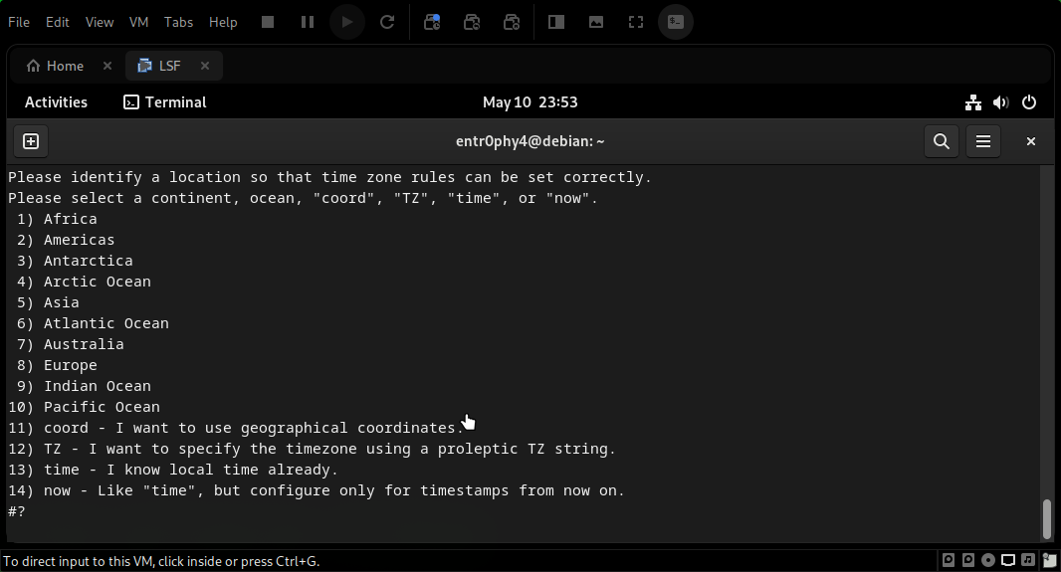The image size is (1061, 572).
Task: Open the VM menu
Action: click(138, 22)
